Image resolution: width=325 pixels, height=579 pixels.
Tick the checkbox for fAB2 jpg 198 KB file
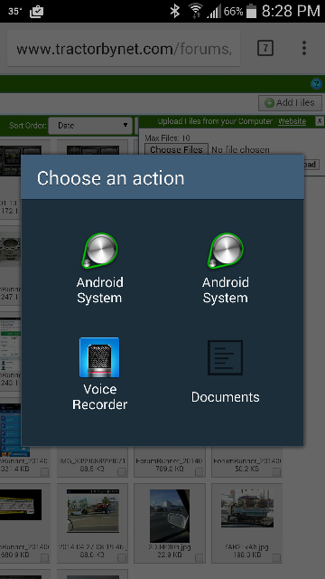[x=276, y=557]
